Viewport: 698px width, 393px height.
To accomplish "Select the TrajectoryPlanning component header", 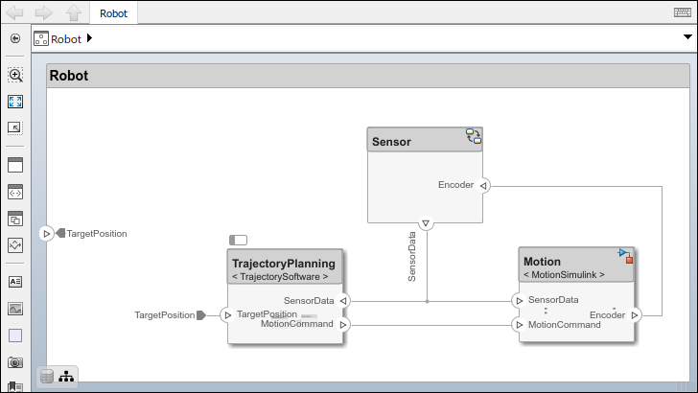I will pos(285,264).
